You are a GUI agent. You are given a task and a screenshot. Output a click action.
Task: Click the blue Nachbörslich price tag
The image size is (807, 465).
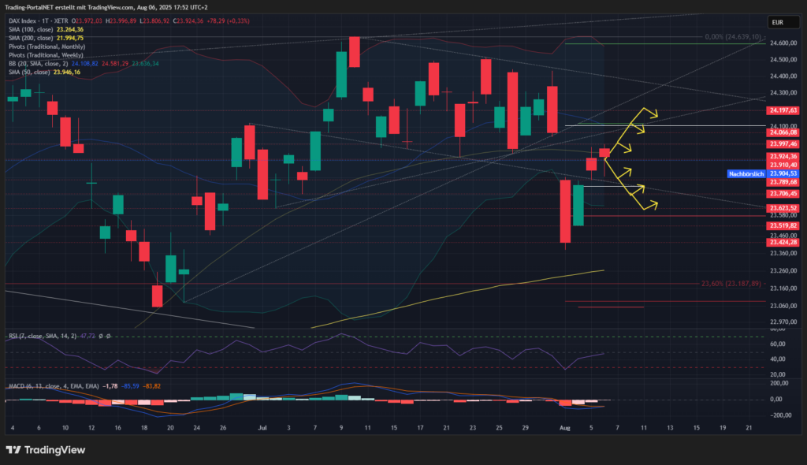(x=746, y=173)
